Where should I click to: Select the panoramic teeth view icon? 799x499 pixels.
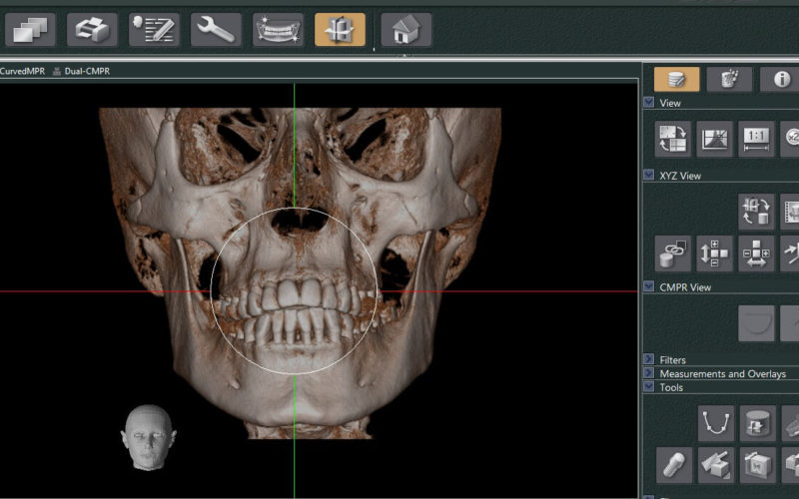coord(278,30)
